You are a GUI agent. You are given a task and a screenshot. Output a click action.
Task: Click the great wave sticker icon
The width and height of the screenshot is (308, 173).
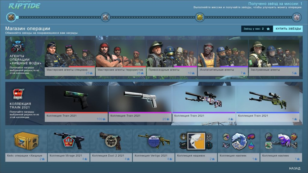click(x=239, y=141)
